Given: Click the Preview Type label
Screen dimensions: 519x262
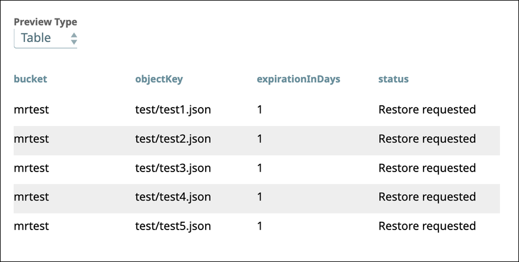Looking at the screenshot, I should click(46, 22).
